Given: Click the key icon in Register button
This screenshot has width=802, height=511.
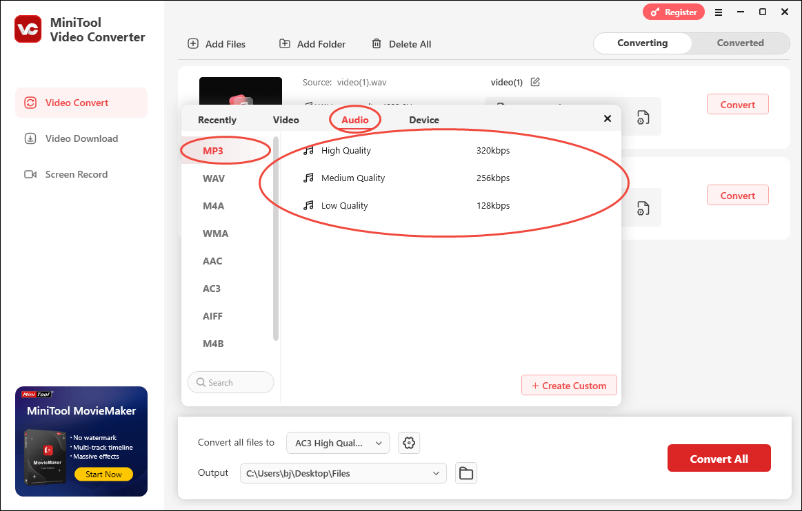Looking at the screenshot, I should tap(655, 12).
